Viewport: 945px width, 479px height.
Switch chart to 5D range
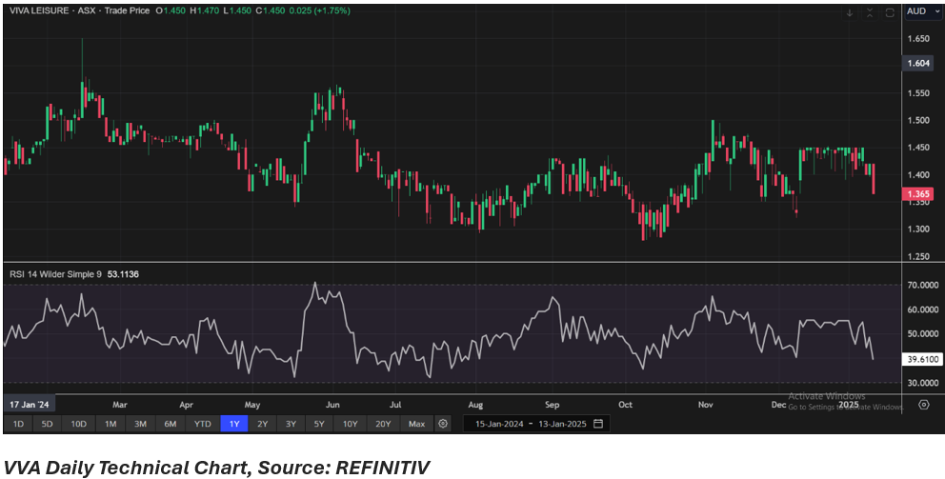48,424
